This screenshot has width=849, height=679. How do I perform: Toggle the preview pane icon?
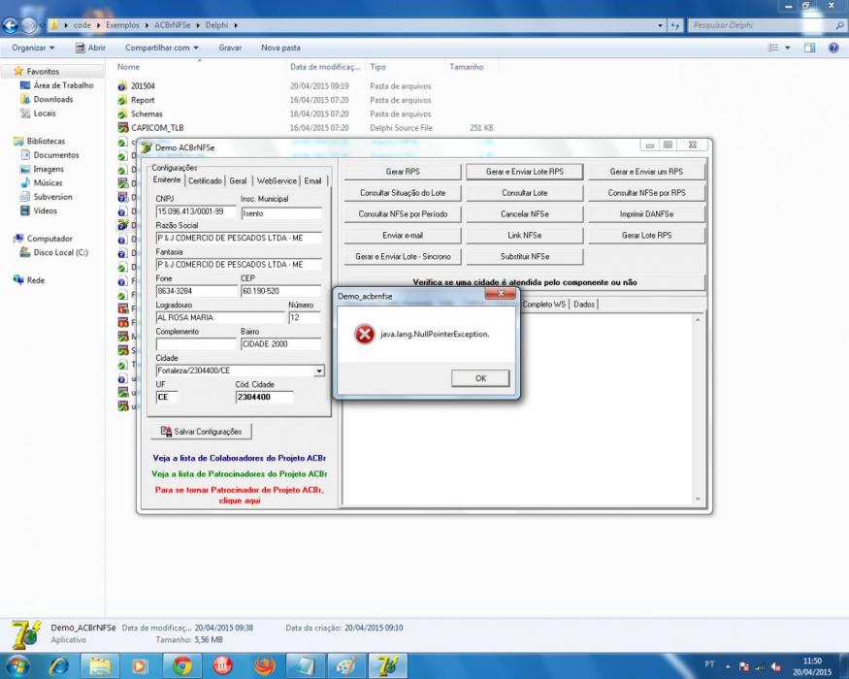[809, 48]
